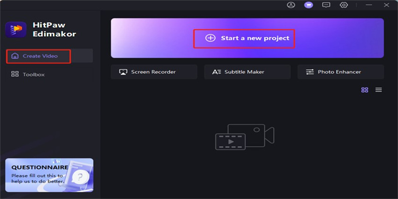
Task: Click the Photo Enhancer sliders icon
Action: point(310,72)
